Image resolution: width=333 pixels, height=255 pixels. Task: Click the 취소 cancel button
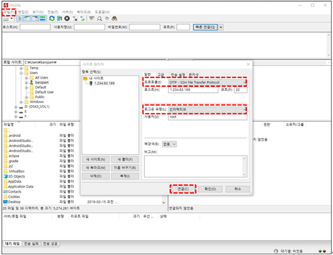(238, 189)
